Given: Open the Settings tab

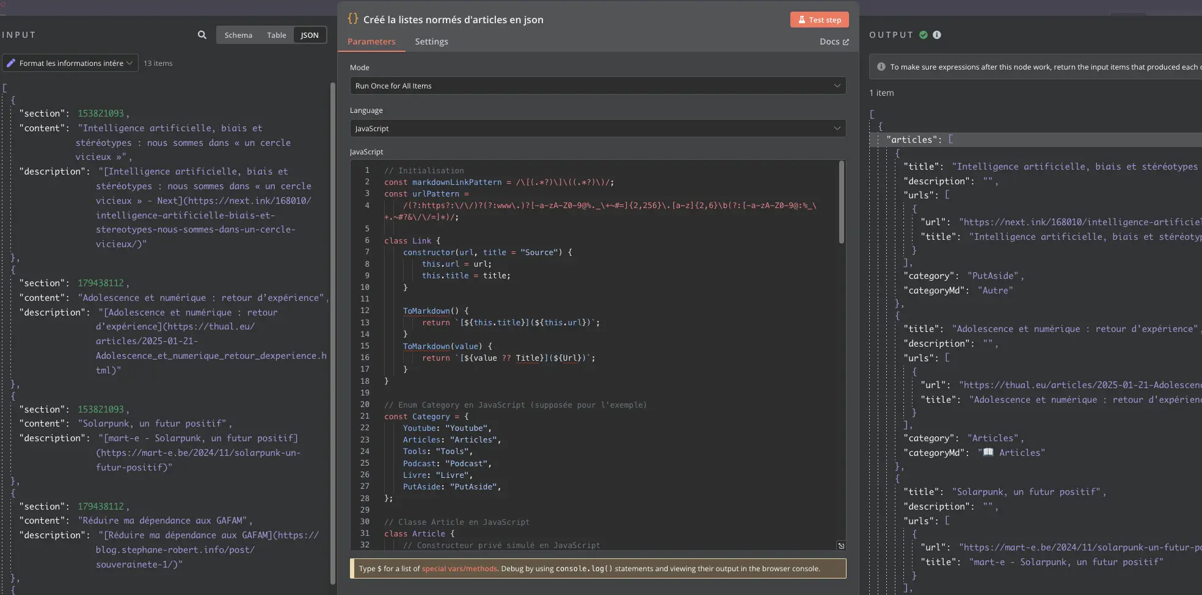Looking at the screenshot, I should pos(431,41).
